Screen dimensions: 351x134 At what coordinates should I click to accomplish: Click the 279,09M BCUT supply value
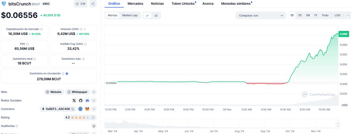49,79
